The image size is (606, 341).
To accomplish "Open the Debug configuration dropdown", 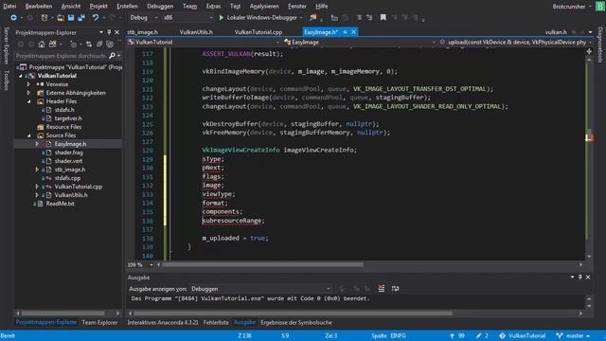I will click(x=143, y=18).
